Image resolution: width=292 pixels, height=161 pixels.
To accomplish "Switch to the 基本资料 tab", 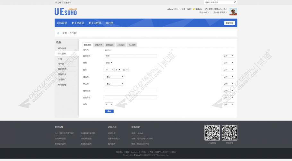I will (88, 45).
